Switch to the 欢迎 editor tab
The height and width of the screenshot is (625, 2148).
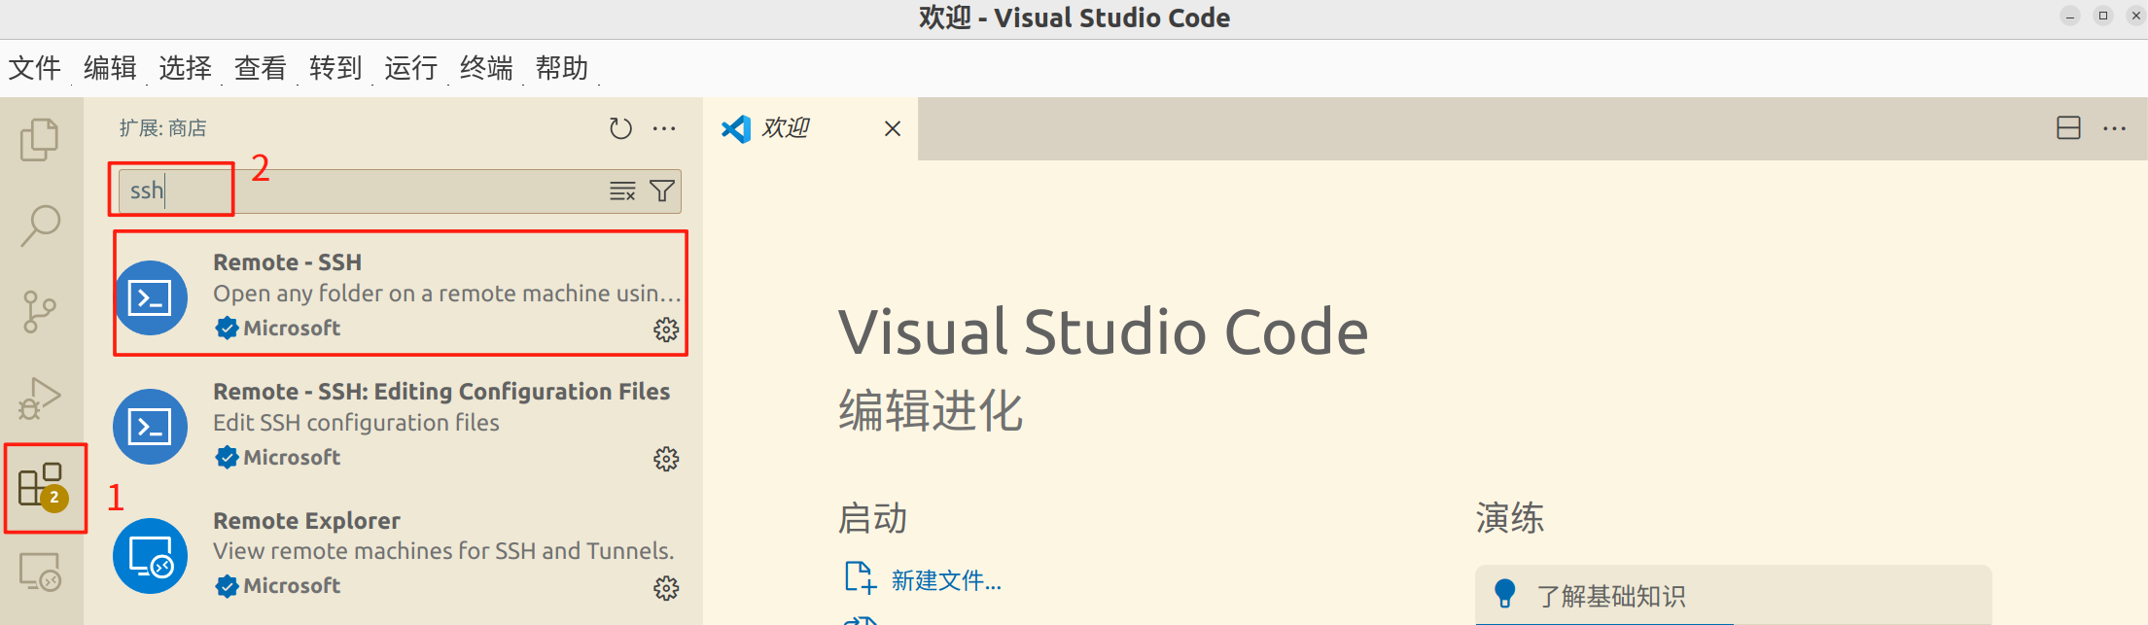point(810,128)
